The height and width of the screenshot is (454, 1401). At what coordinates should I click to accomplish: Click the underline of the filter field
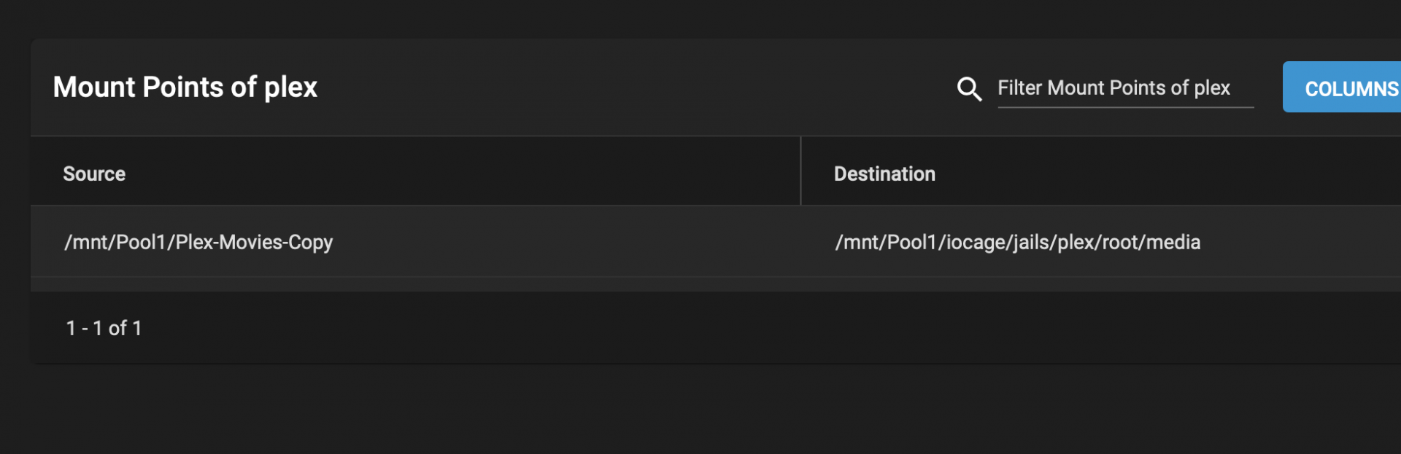(x=1125, y=107)
